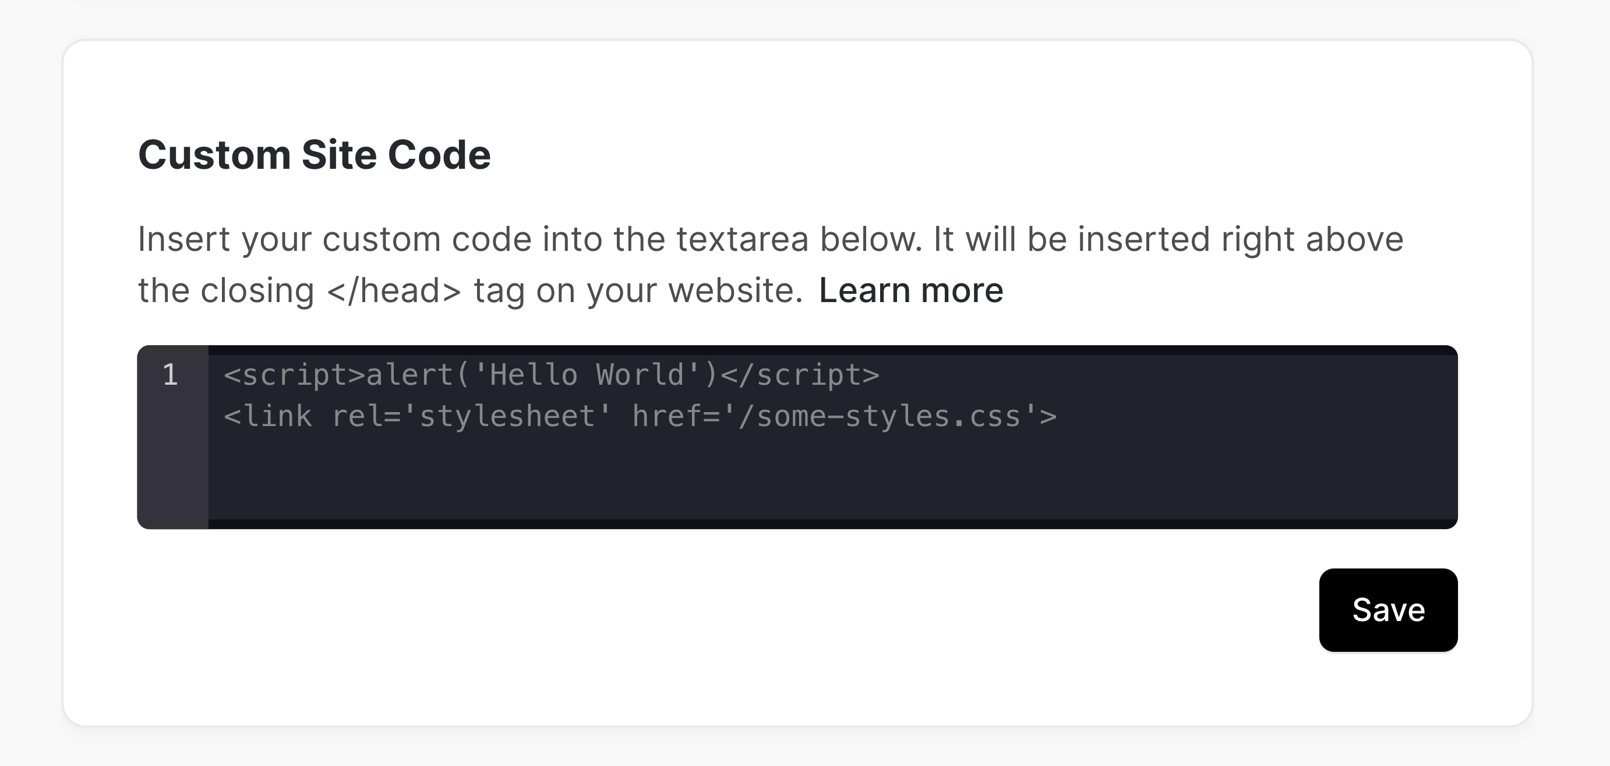Click the closing </script> tag placeholder
The width and height of the screenshot is (1610, 766).
click(800, 375)
